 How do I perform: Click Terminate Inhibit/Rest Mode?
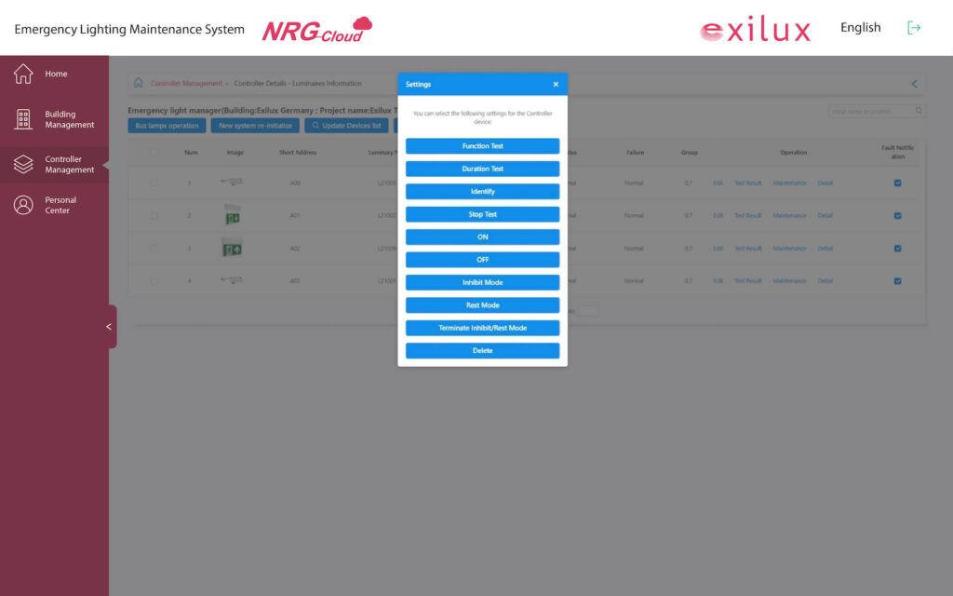coord(483,328)
